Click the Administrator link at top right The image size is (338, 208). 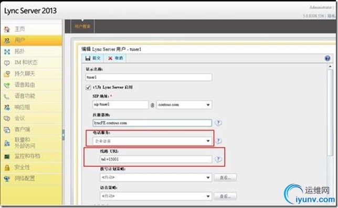320,7
